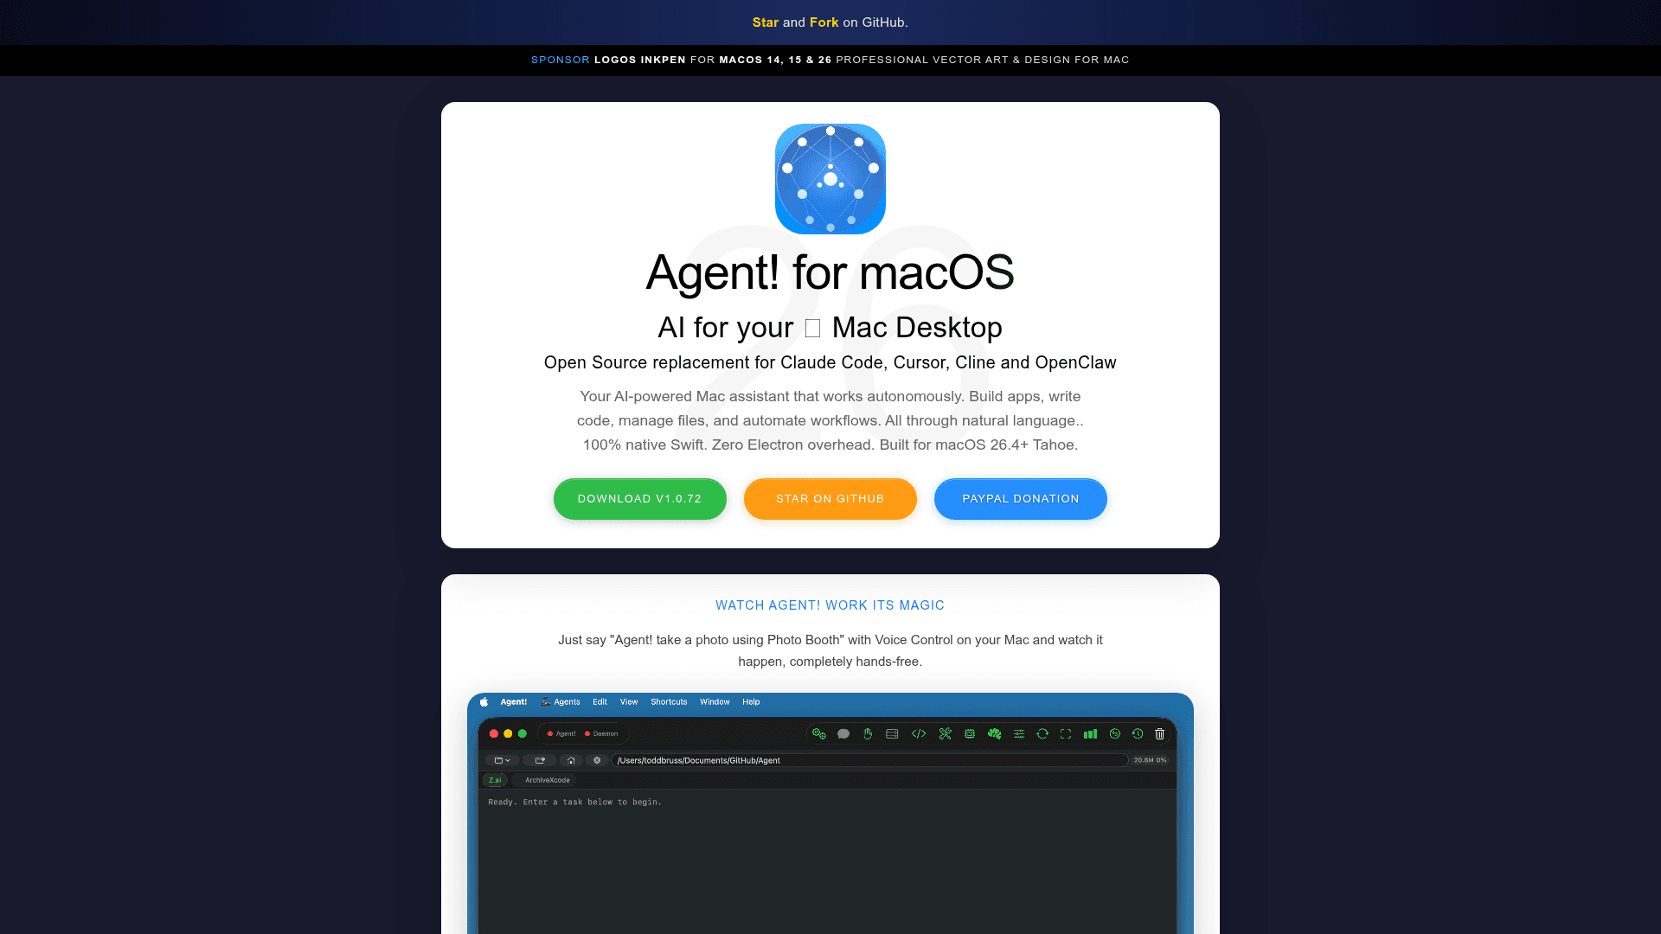1661x934 pixels.
Task: Toggle the chat bubble icon
Action: [x=843, y=733]
